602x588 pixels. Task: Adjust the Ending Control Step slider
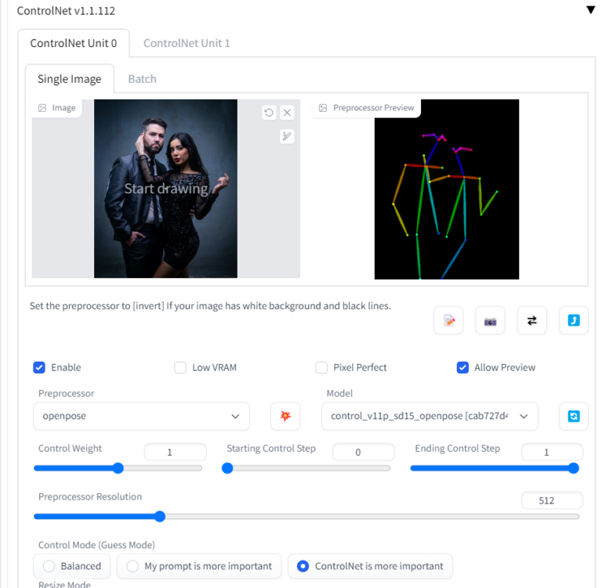click(495, 468)
